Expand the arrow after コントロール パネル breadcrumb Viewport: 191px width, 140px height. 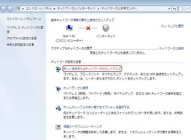coord(54,9)
